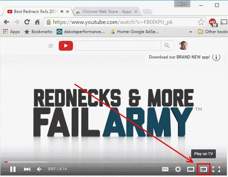Click the YouTube logo

pyautogui.click(x=66, y=46)
